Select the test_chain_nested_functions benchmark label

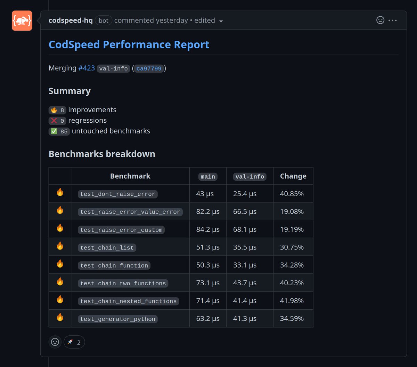[x=129, y=301]
